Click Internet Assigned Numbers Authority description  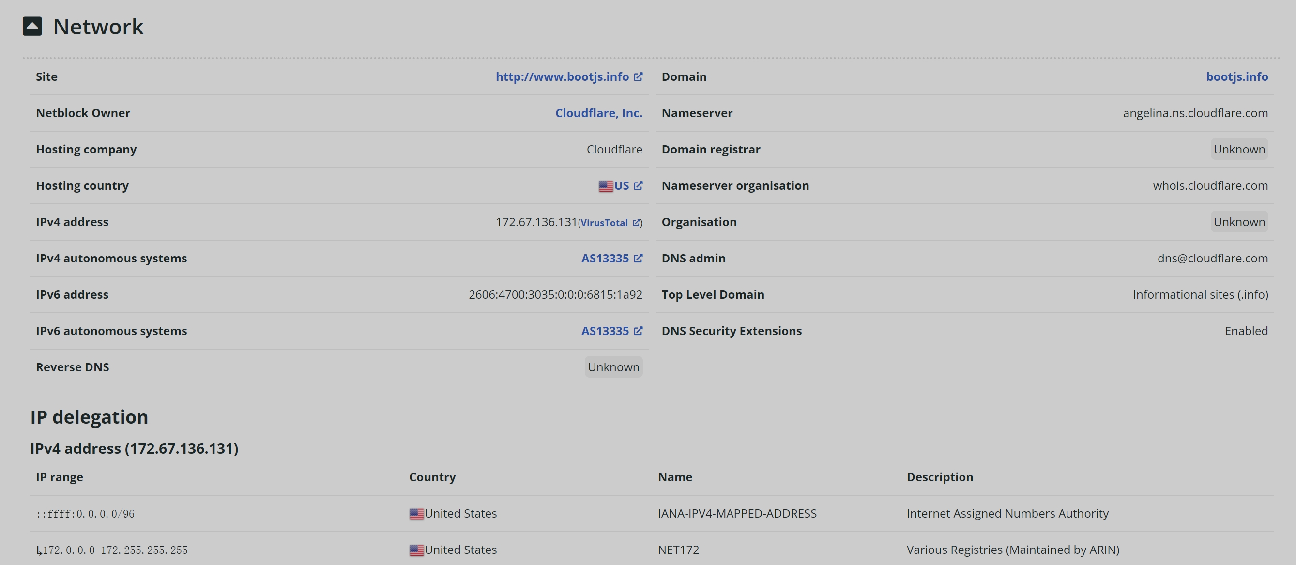pyautogui.click(x=1007, y=513)
